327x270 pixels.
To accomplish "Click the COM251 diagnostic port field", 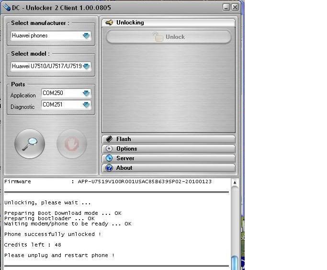I will coord(66,105).
